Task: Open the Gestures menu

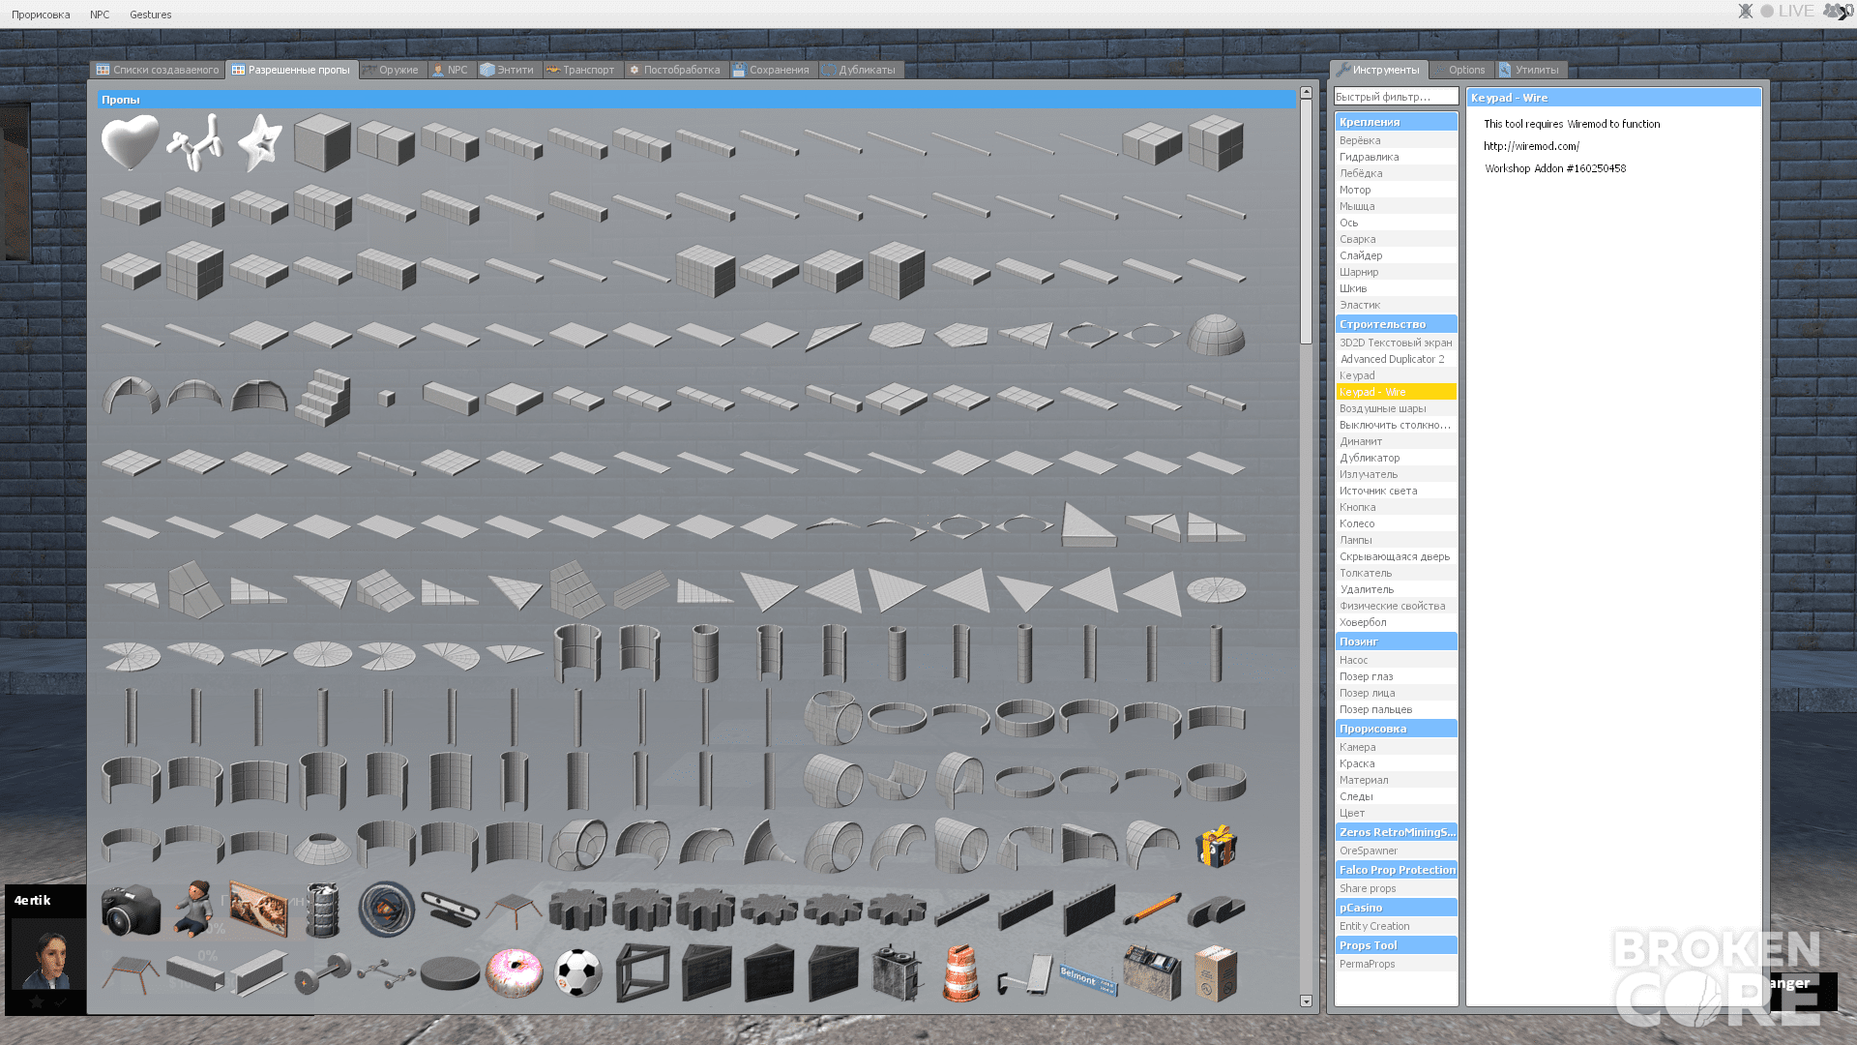Action: pyautogui.click(x=150, y=15)
